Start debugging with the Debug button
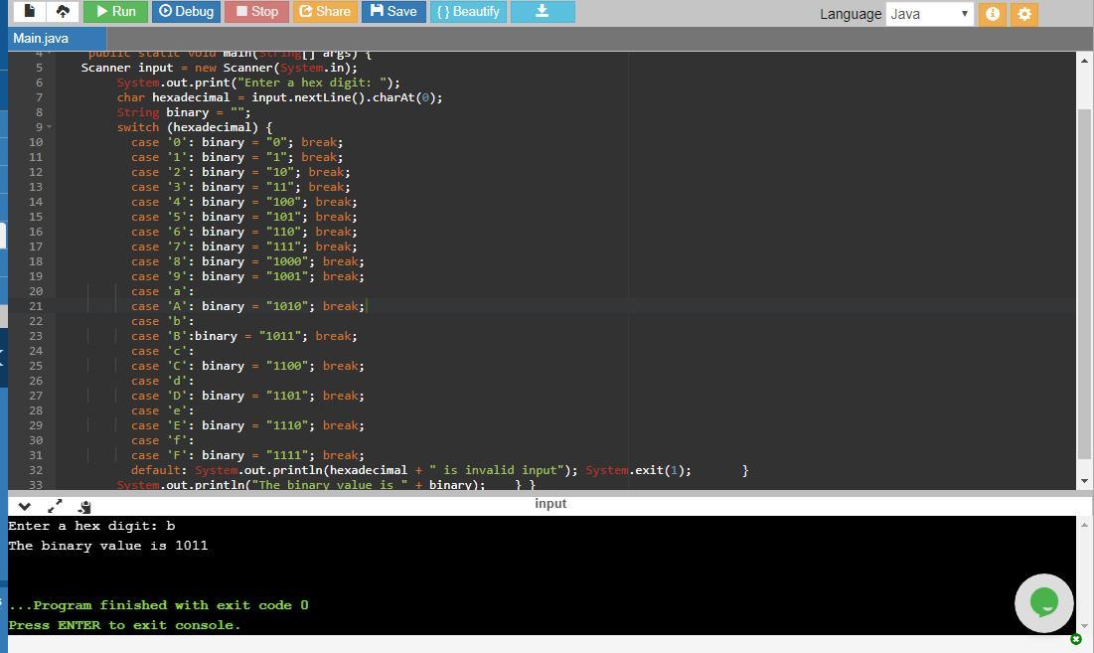This screenshot has height=653, width=1094. [x=185, y=12]
